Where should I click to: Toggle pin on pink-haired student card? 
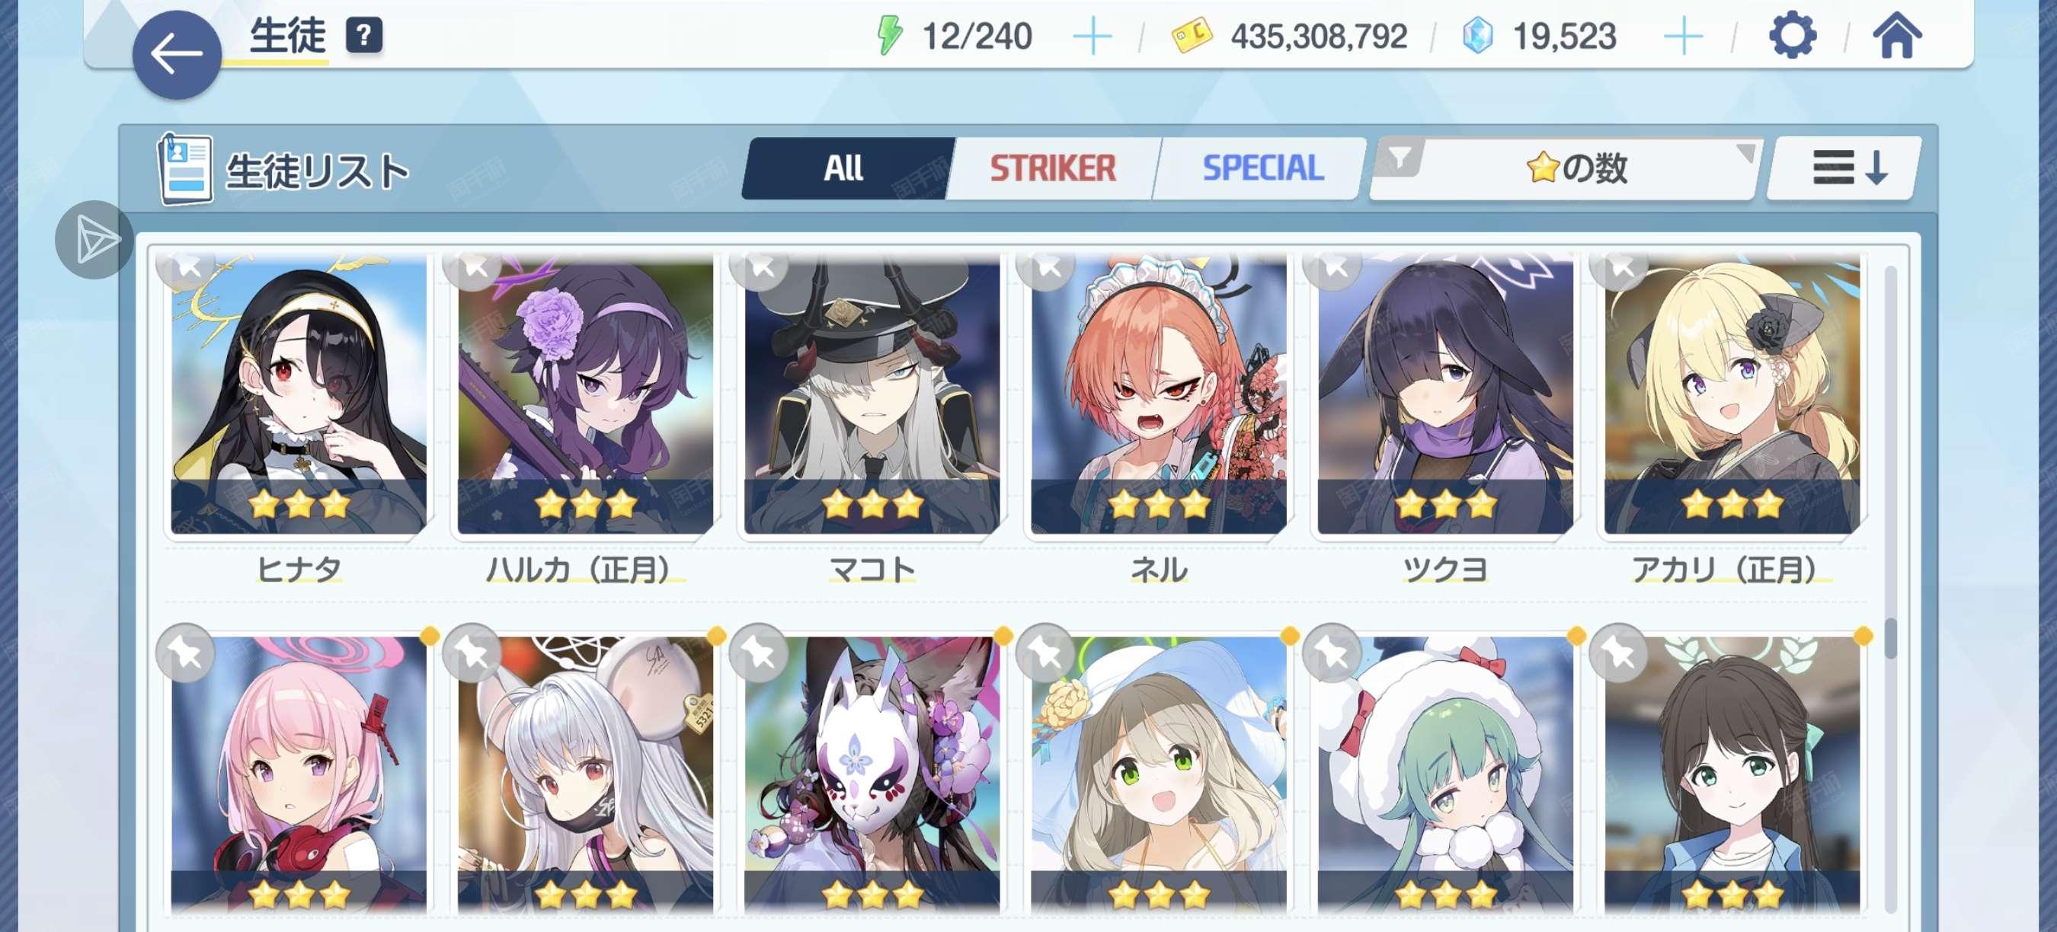(x=186, y=653)
